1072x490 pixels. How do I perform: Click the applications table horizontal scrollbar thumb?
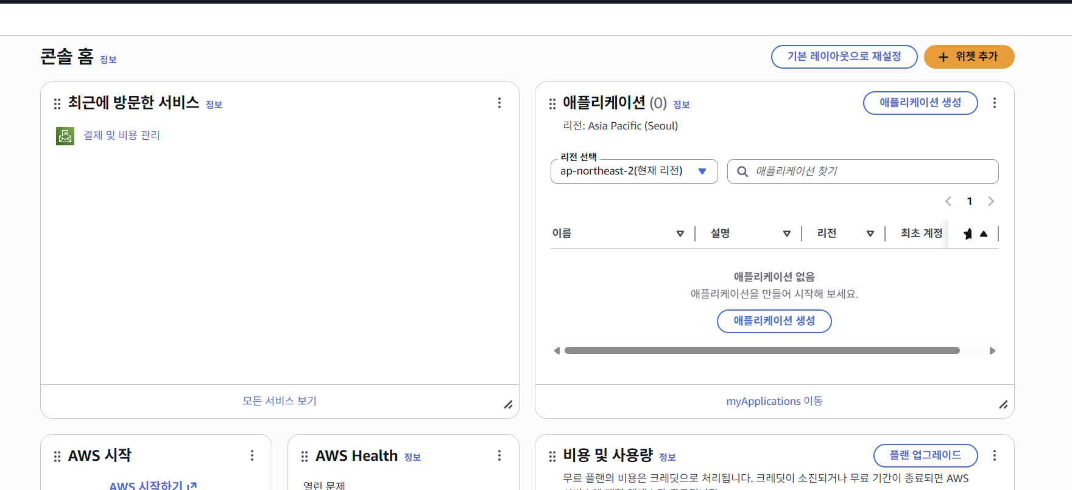(x=762, y=351)
